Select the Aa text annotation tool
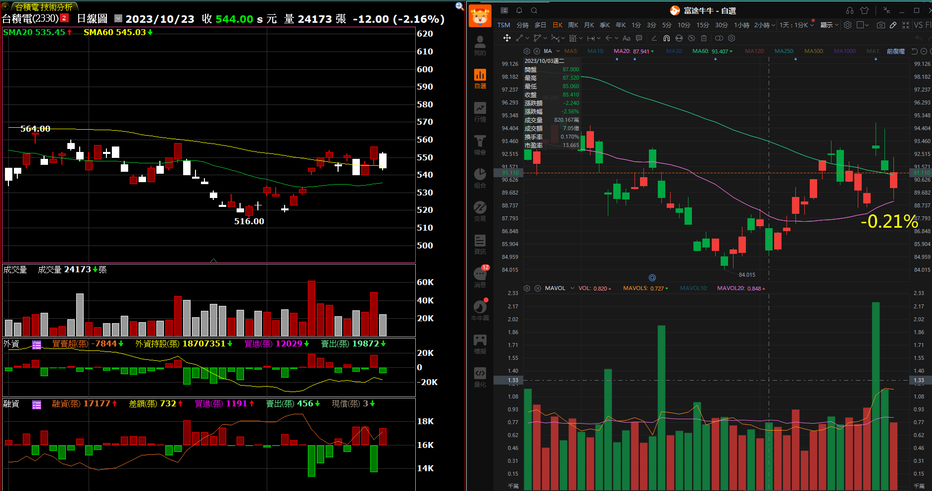The width and height of the screenshot is (932, 491). click(627, 38)
